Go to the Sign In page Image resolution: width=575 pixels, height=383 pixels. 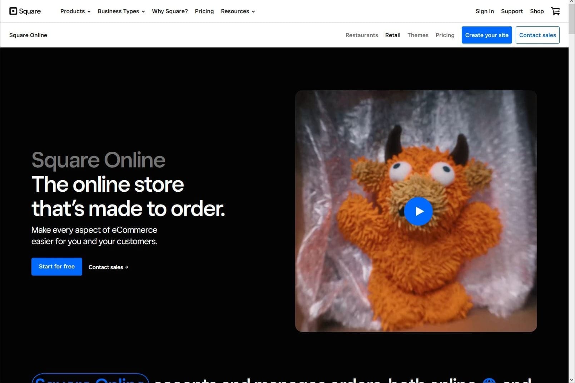click(x=485, y=11)
